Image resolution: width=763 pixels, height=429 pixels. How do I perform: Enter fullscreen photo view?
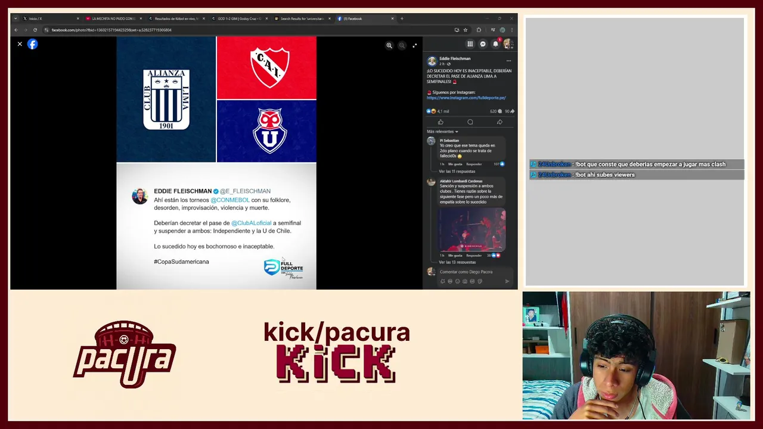tap(415, 45)
